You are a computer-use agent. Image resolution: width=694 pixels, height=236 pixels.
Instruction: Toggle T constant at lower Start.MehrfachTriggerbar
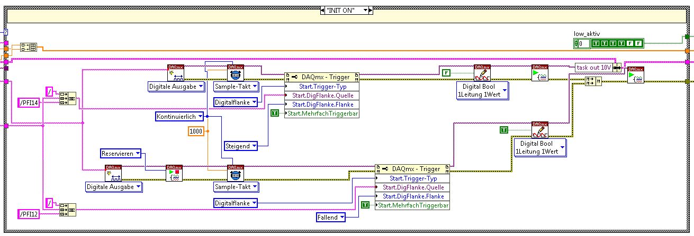364,205
